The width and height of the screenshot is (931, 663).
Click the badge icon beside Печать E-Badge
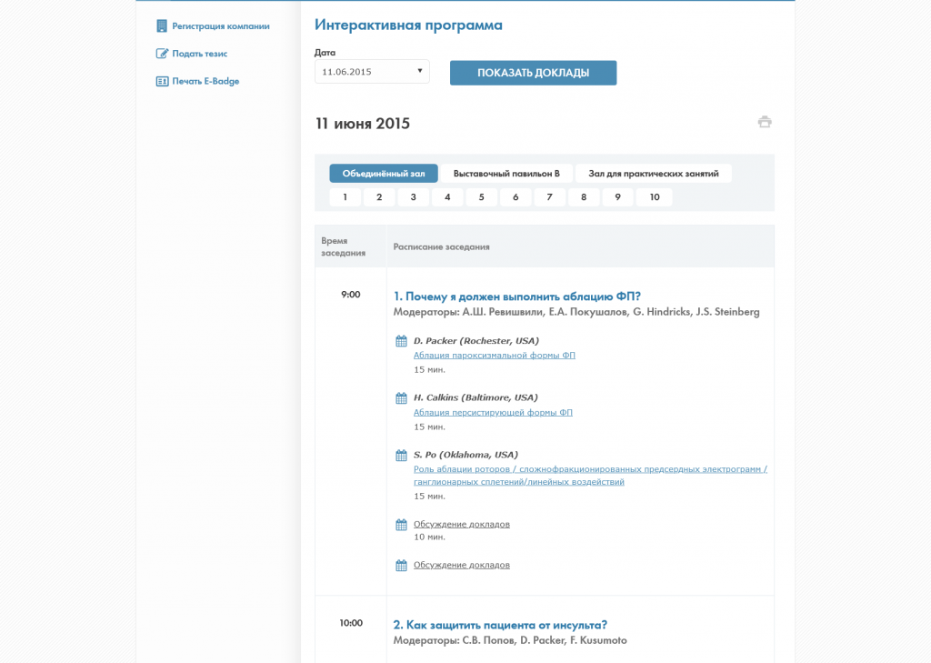(162, 81)
